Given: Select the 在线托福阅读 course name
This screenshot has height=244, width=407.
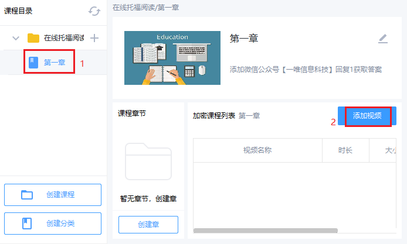Looking at the screenshot, I should coord(64,38).
